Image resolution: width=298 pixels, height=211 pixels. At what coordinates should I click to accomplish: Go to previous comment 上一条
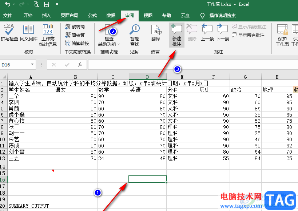coord(207,32)
